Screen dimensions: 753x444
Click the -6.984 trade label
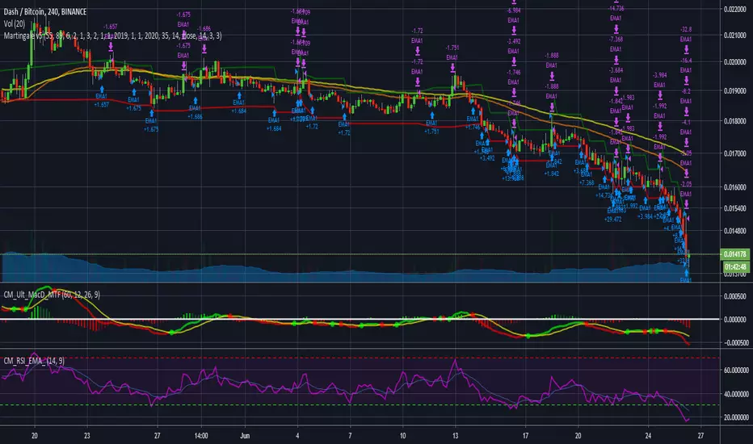pyautogui.click(x=513, y=10)
